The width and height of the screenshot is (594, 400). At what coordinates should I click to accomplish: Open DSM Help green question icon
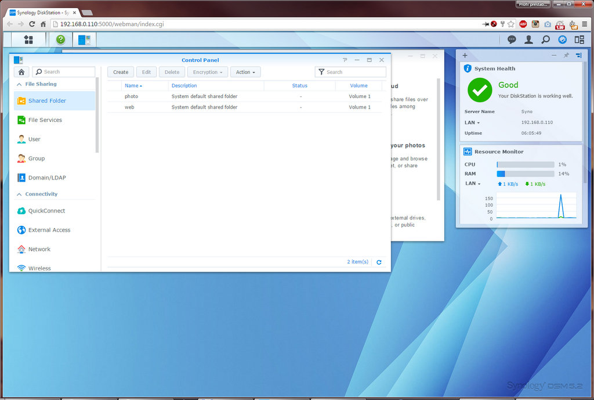coord(60,39)
